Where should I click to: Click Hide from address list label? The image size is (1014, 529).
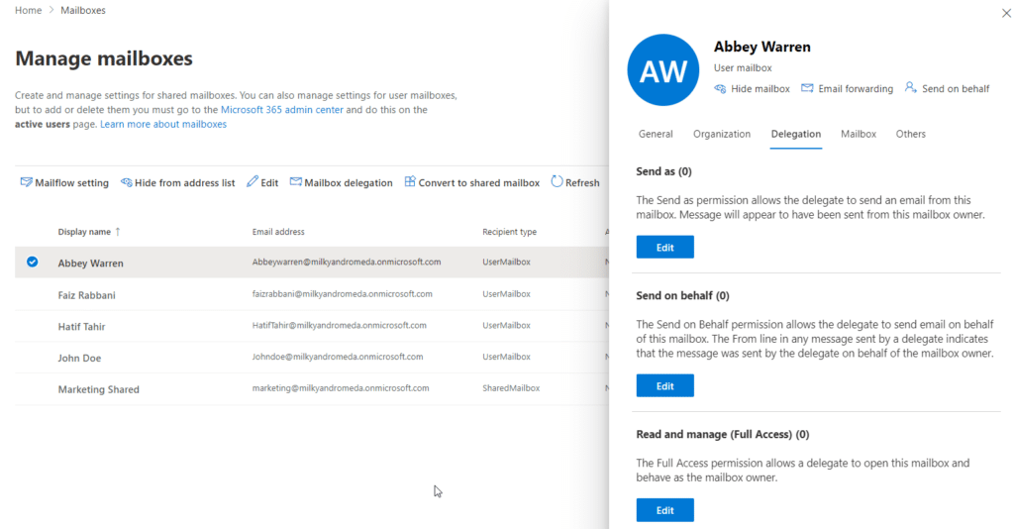coord(184,183)
